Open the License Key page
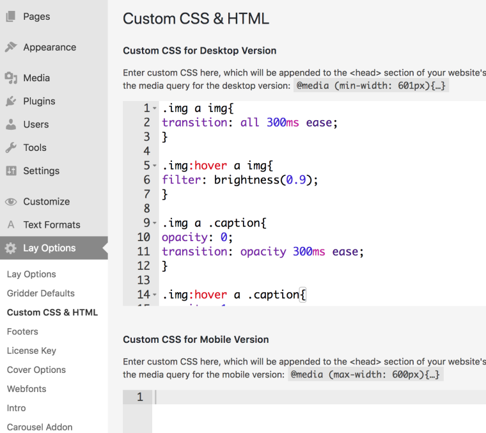Image resolution: width=486 pixels, height=433 pixels. [x=31, y=350]
